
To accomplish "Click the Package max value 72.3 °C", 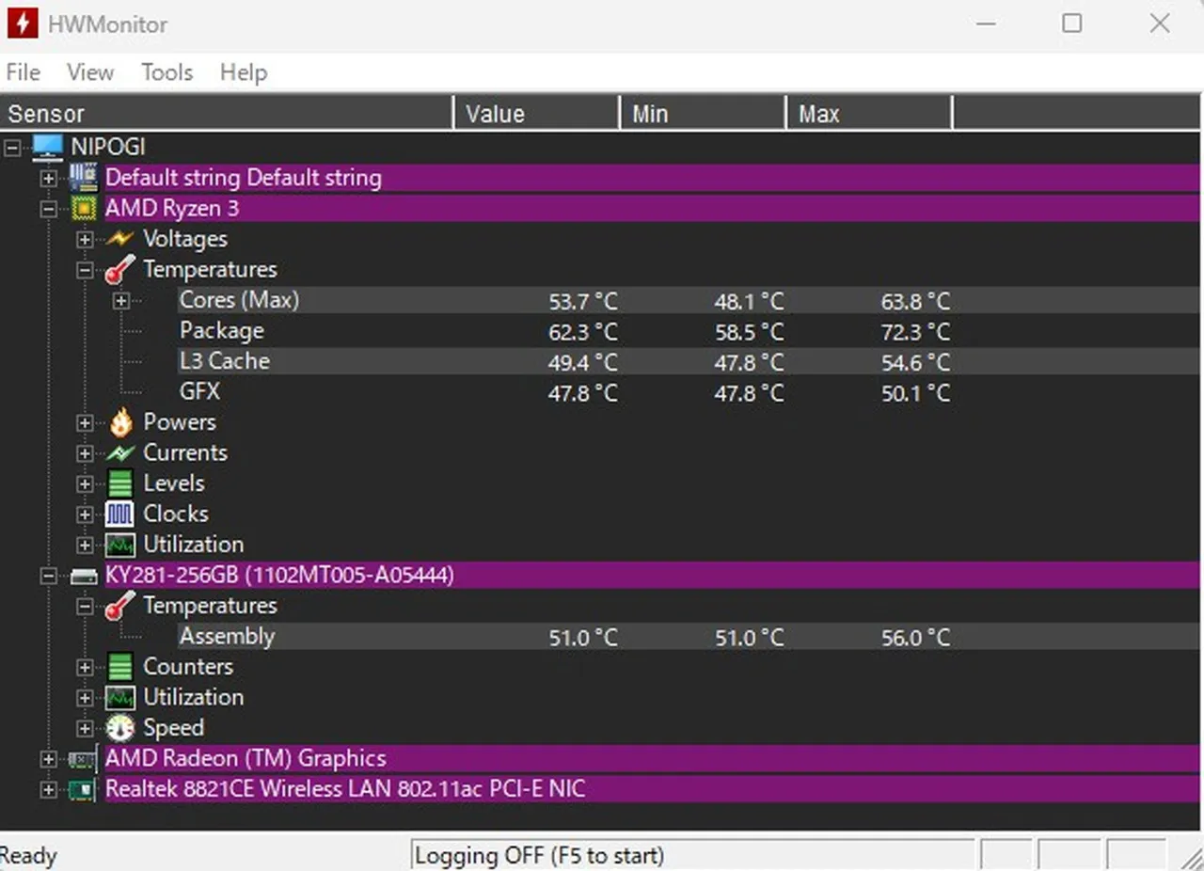I will (915, 332).
